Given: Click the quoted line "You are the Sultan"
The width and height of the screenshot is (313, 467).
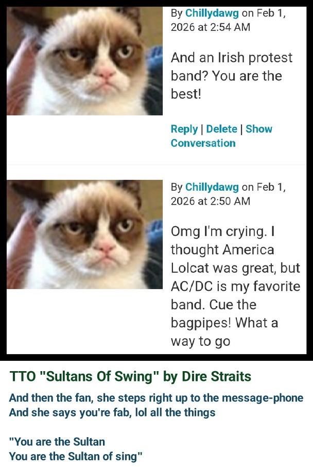Looking at the screenshot, I should tap(57, 441).
